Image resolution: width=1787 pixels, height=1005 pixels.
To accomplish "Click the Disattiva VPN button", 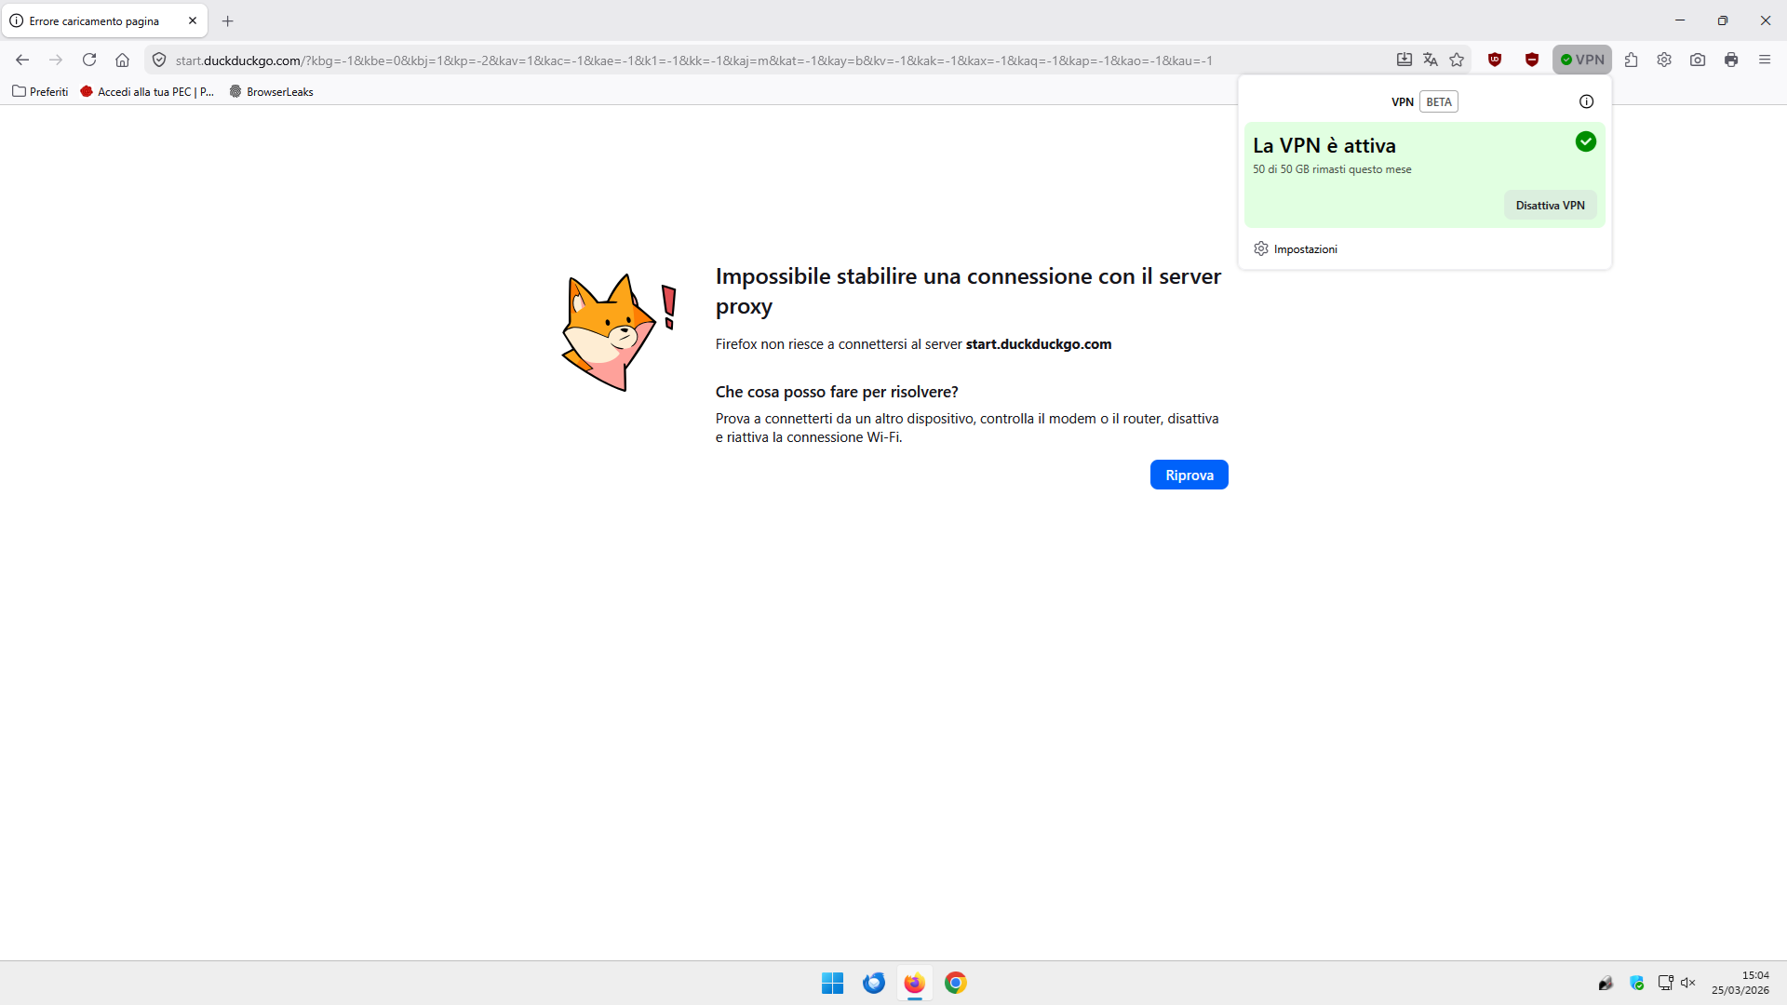I will pyautogui.click(x=1551, y=206).
